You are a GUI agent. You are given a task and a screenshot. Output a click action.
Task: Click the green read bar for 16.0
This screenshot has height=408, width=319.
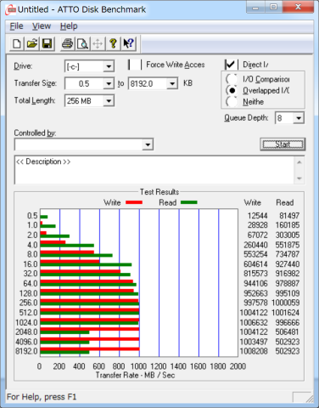pos(86,264)
